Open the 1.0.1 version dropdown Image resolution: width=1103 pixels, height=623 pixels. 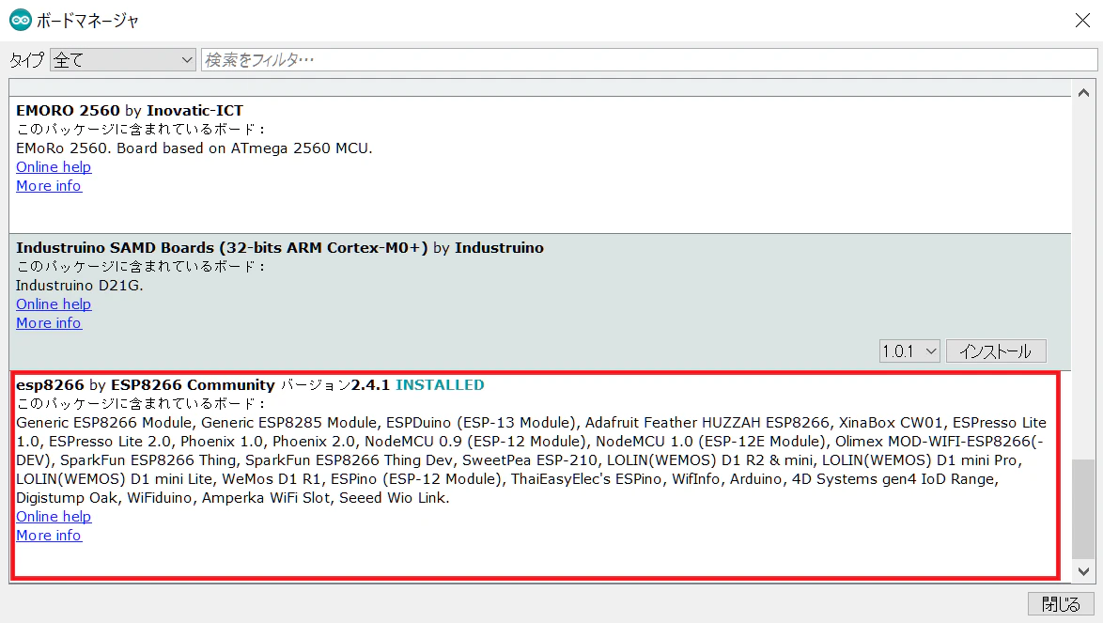pyautogui.click(x=909, y=350)
